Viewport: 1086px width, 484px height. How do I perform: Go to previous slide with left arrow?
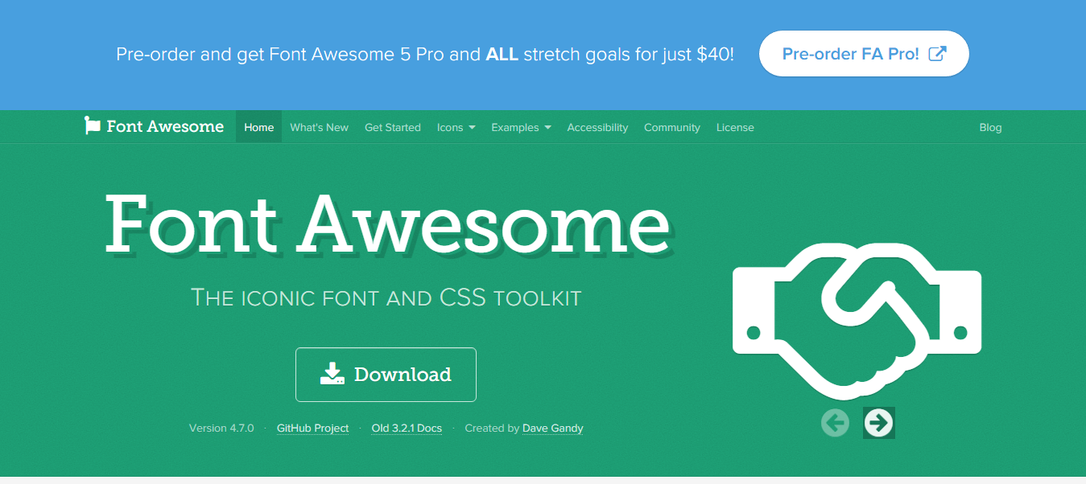coord(835,422)
